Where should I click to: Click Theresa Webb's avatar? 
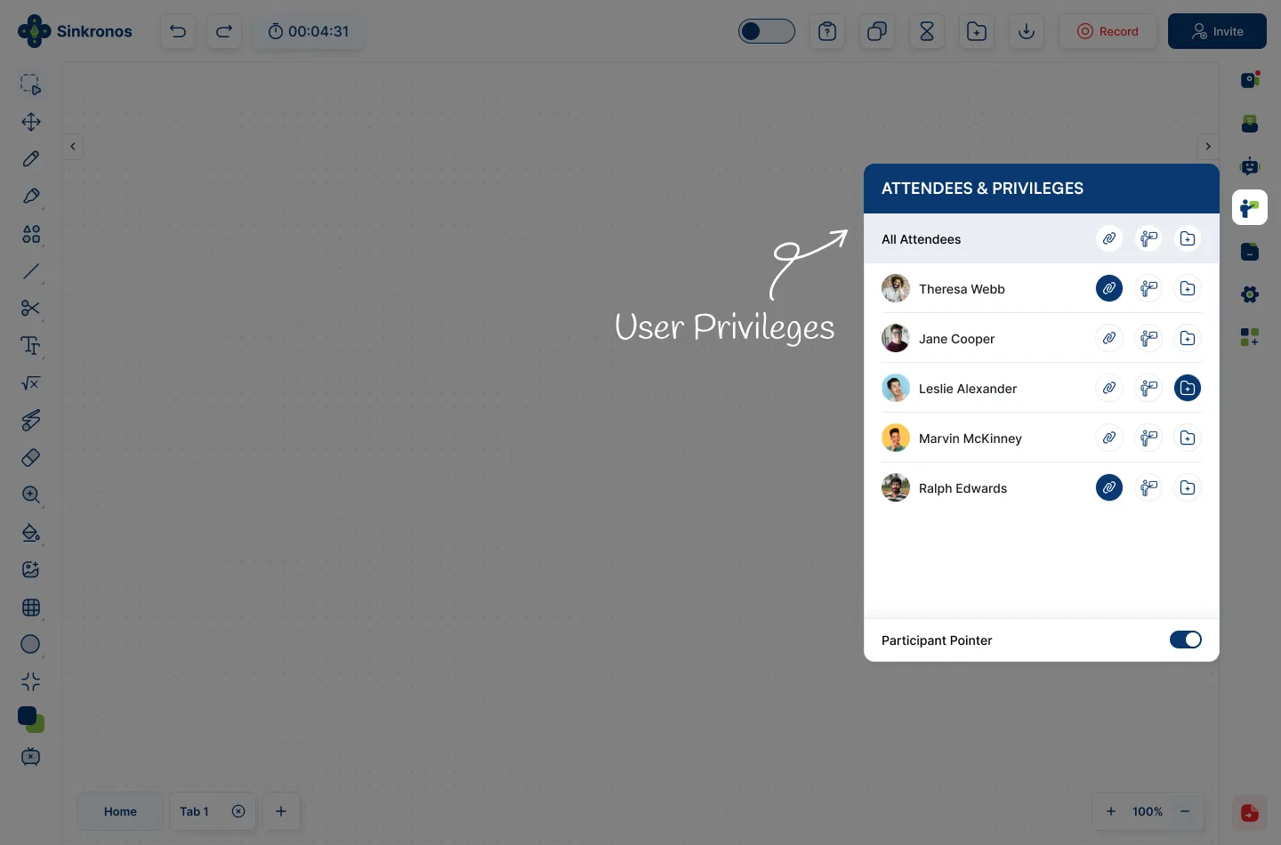point(896,288)
